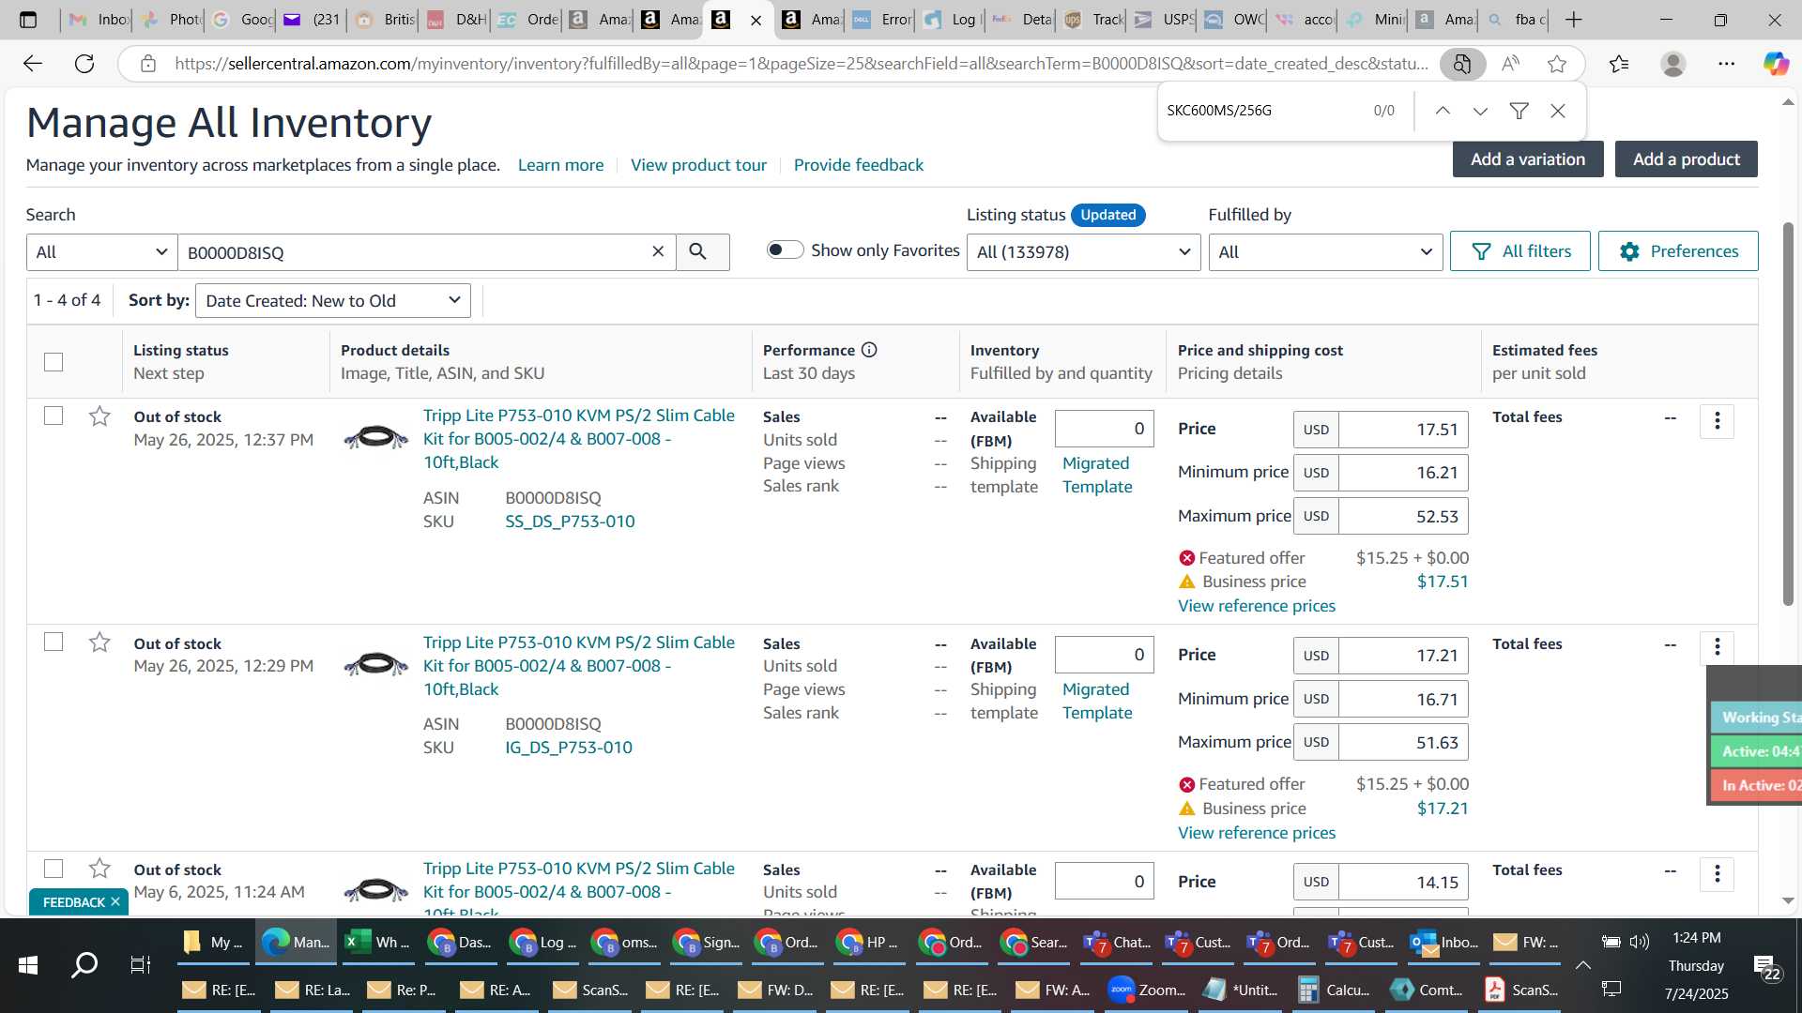Clear the search term with the X icon

(x=658, y=251)
